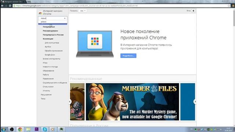The height and width of the screenshot is (132, 235).
Task: Open the Murder Files banner
Action: tap(132, 102)
